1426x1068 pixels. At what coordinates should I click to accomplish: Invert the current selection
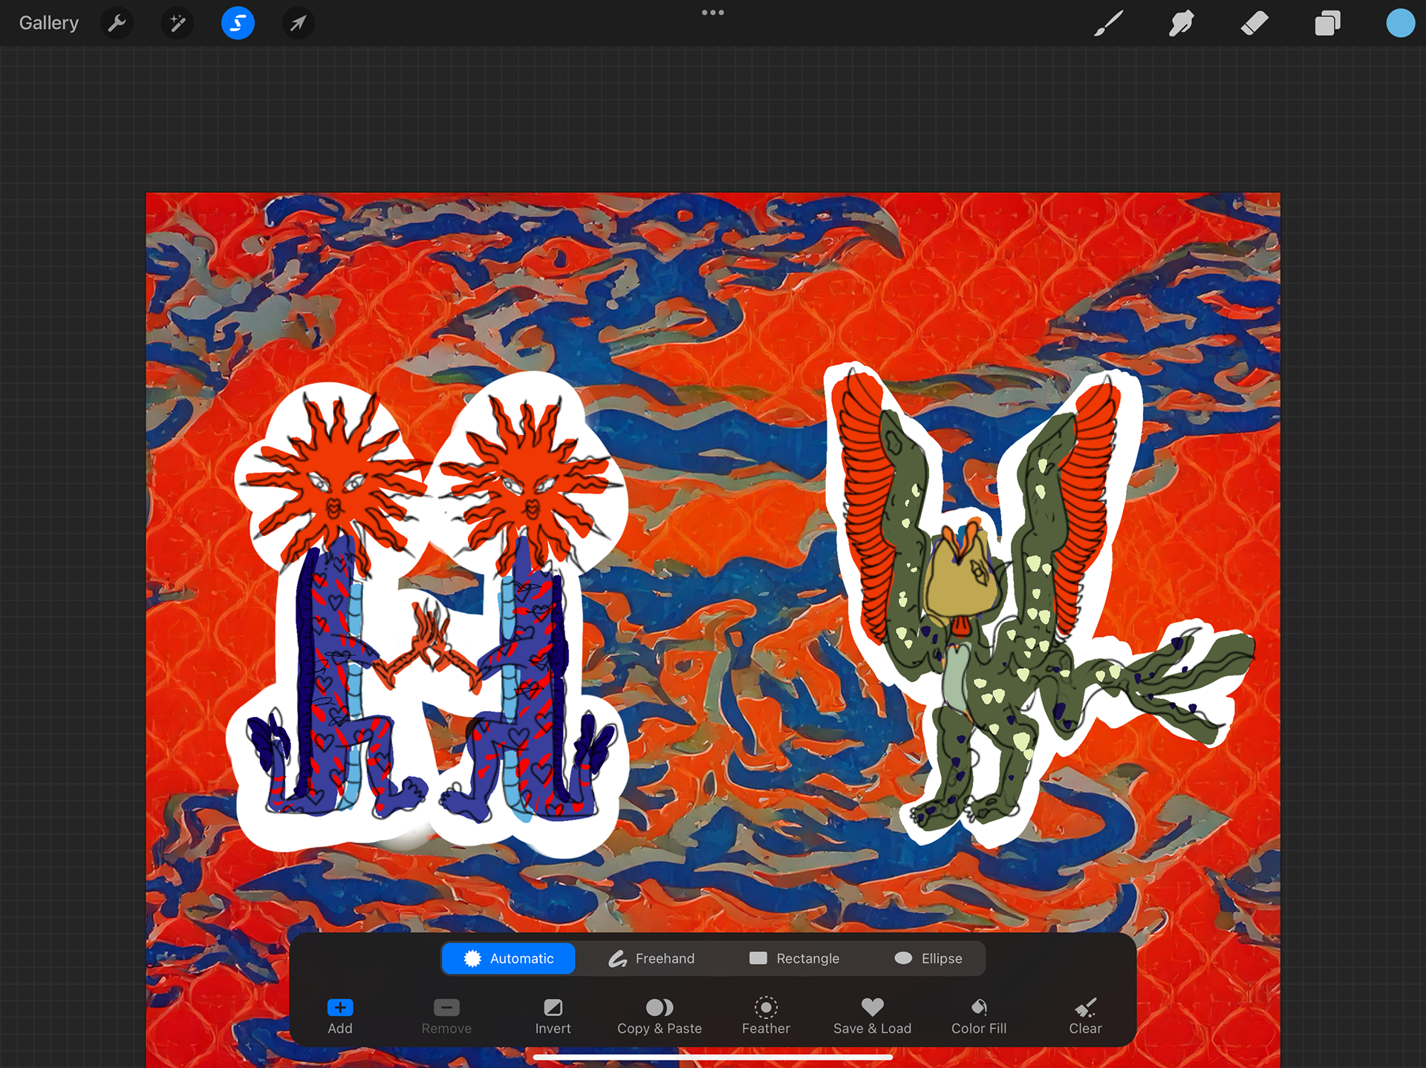click(553, 1015)
